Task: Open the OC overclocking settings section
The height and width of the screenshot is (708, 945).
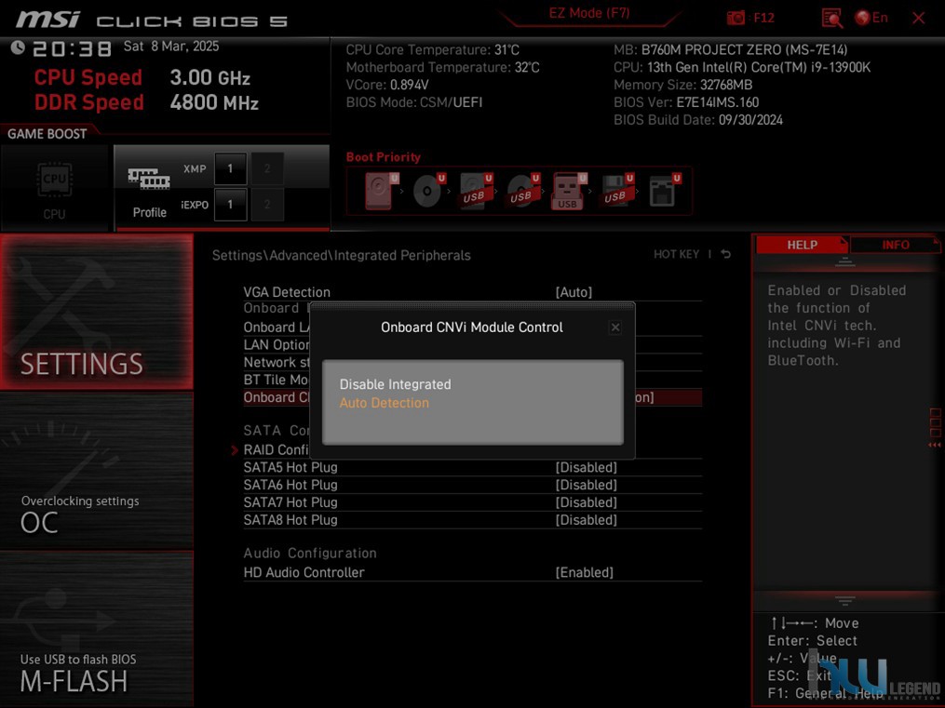Action: 97,471
